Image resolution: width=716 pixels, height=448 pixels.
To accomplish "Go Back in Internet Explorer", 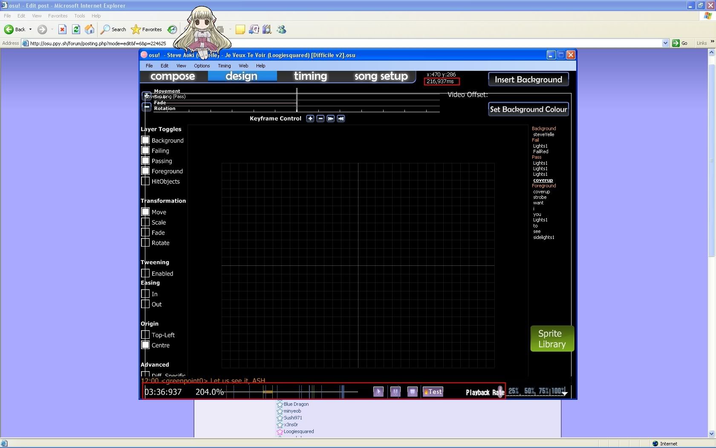I will 15,29.
